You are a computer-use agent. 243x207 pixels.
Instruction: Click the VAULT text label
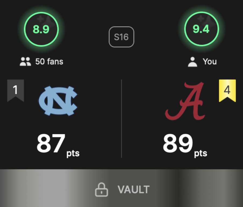[133, 190]
